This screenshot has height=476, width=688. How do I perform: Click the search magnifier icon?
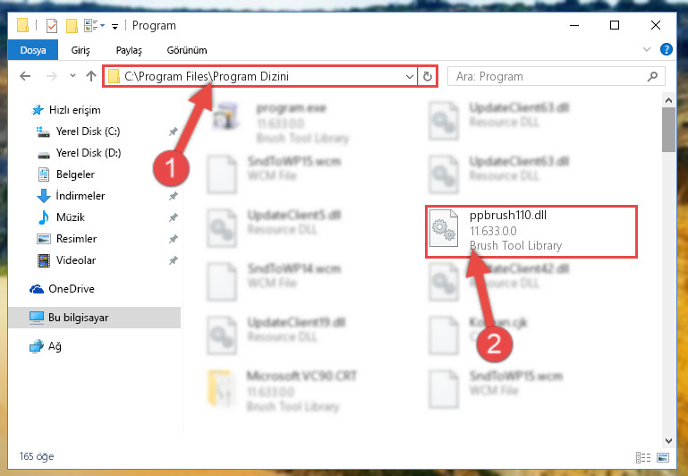(652, 77)
